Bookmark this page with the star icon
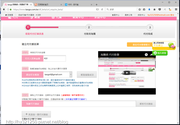The image size is (180, 125). click(139, 9)
